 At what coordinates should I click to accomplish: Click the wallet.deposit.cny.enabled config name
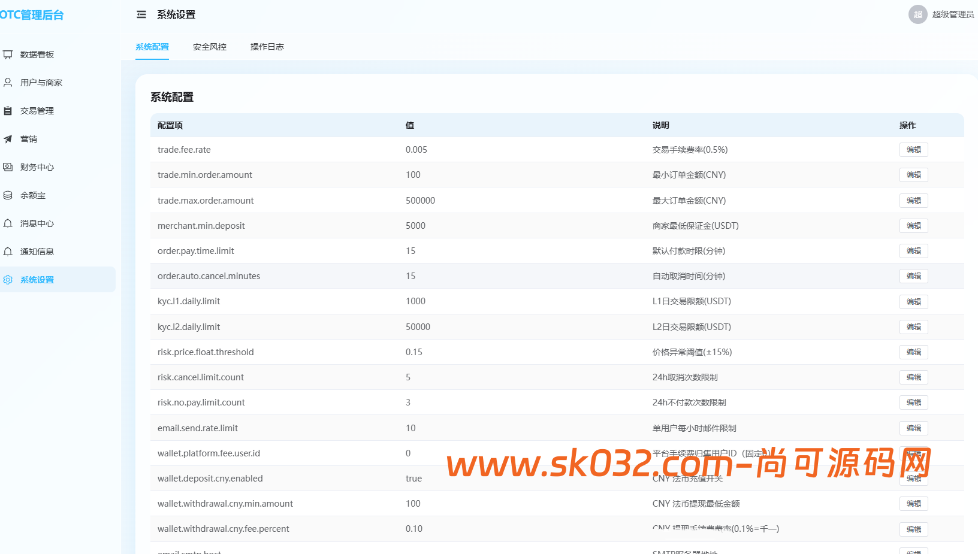click(210, 479)
